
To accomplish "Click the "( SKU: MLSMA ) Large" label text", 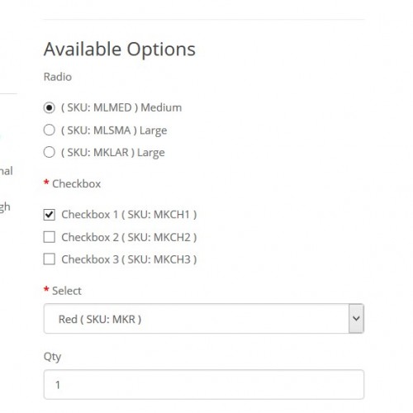I will click(114, 131).
